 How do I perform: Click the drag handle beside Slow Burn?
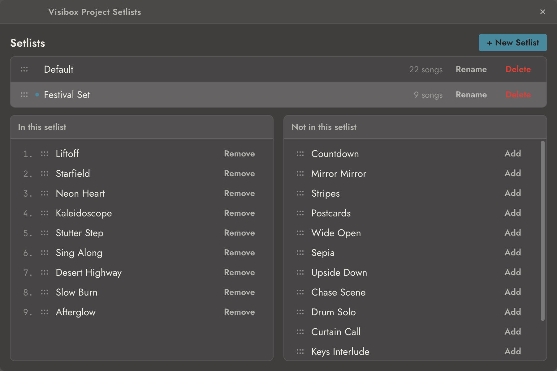pos(45,292)
